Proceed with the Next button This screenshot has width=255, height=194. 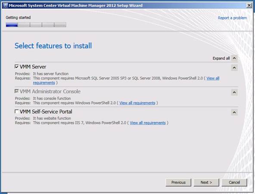coord(206,182)
